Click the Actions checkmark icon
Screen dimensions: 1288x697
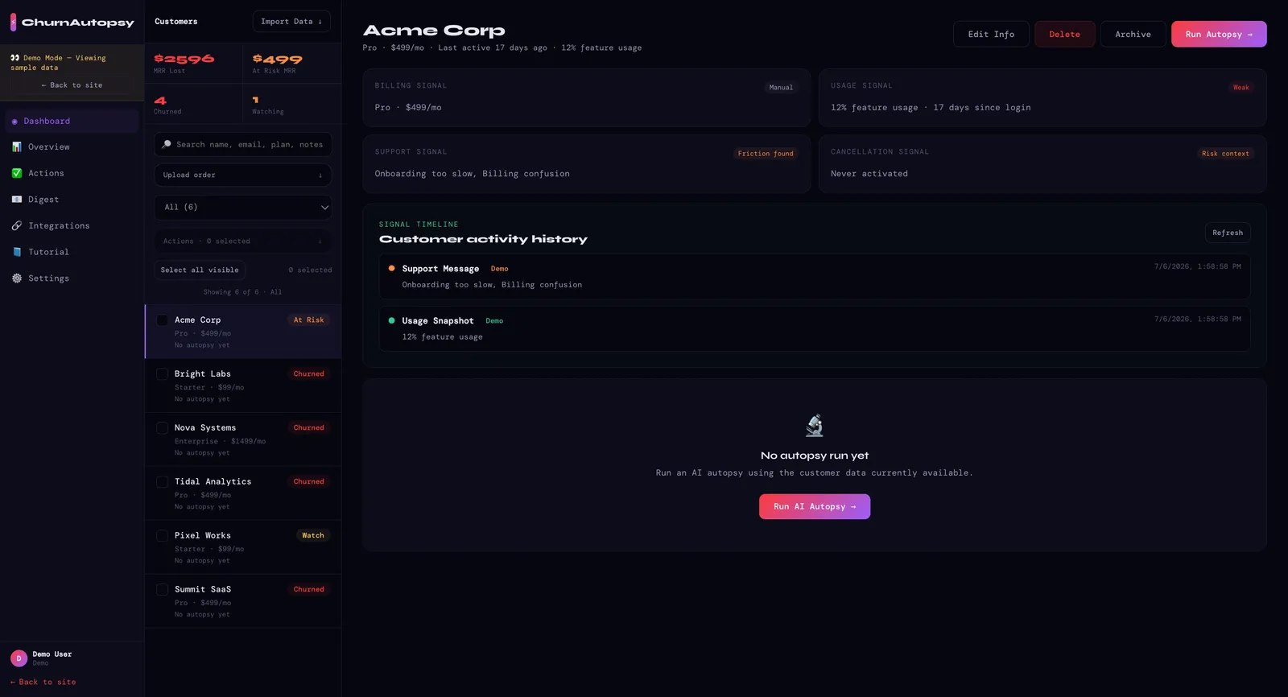[x=17, y=173]
